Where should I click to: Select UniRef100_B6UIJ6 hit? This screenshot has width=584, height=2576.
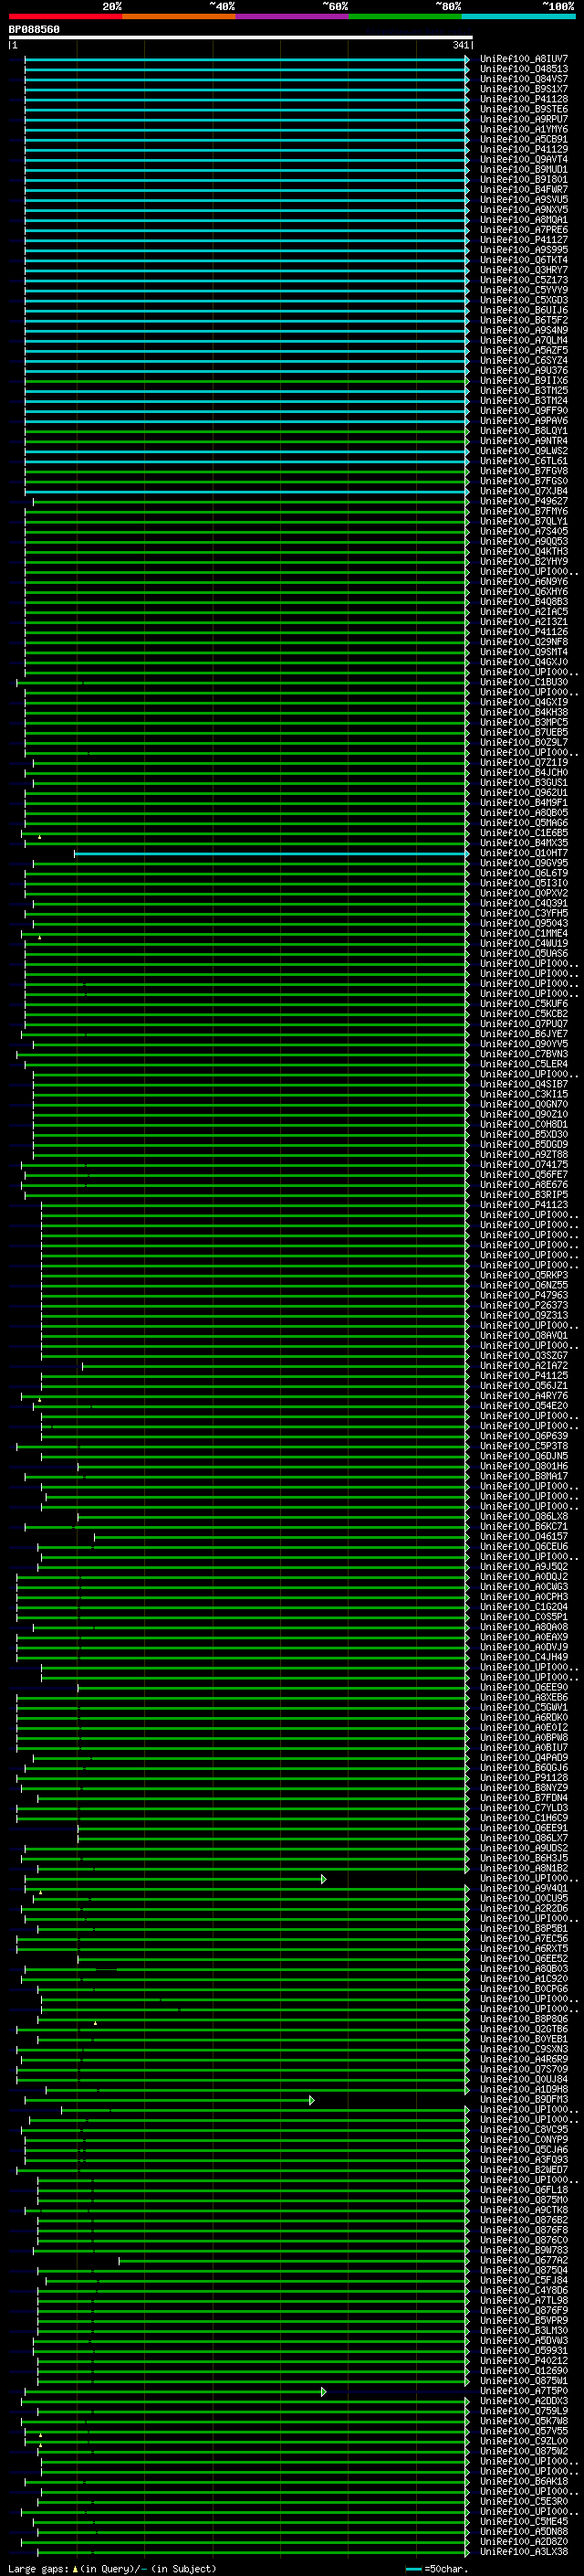click(x=523, y=310)
